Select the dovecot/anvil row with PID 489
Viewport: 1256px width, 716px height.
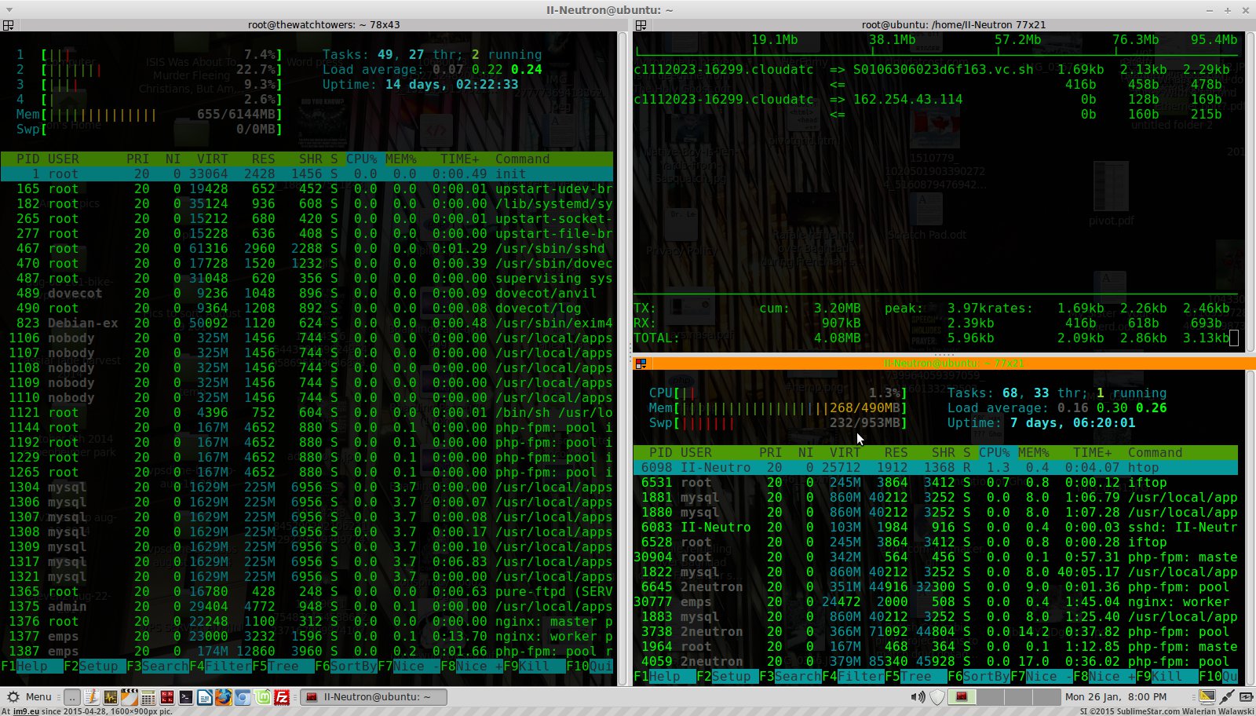pos(306,293)
